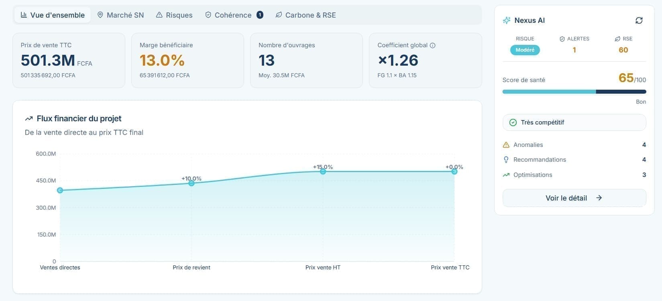Screen dimensions: 662x301
Task: Click the Modéré risk badge
Action: click(x=525, y=50)
